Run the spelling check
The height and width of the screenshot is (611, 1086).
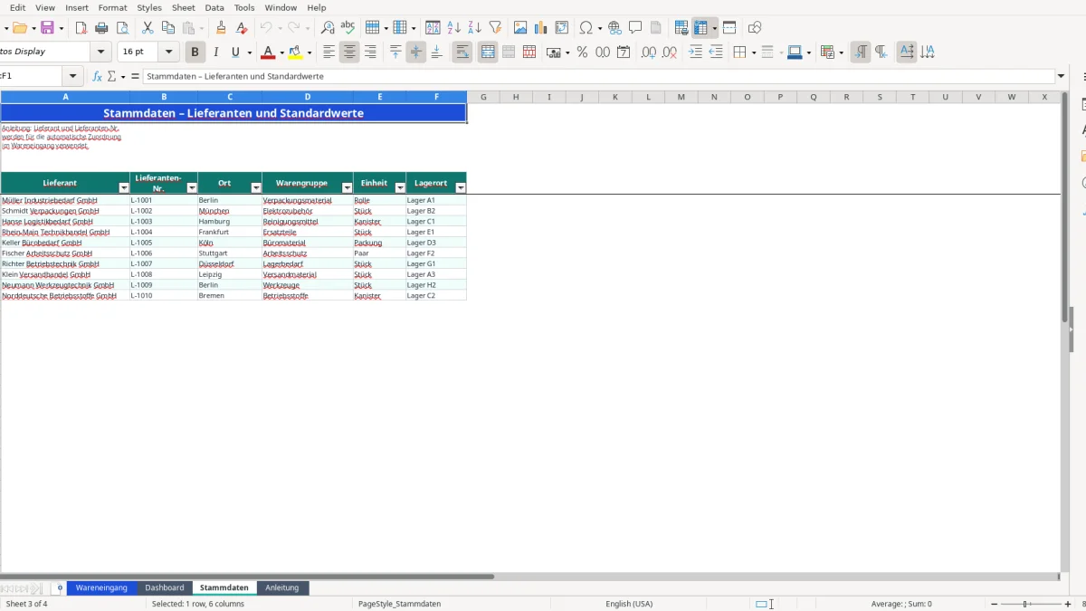tap(348, 28)
